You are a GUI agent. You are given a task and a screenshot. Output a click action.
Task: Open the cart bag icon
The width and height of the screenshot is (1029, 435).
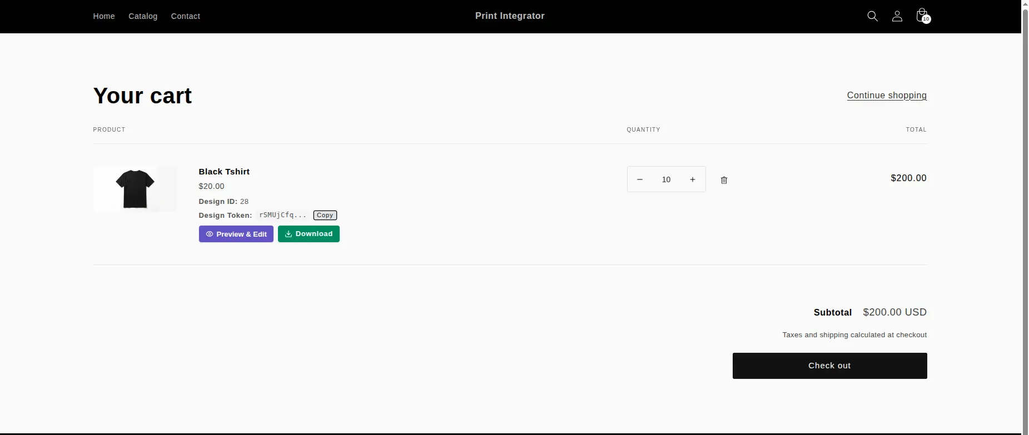(x=922, y=15)
